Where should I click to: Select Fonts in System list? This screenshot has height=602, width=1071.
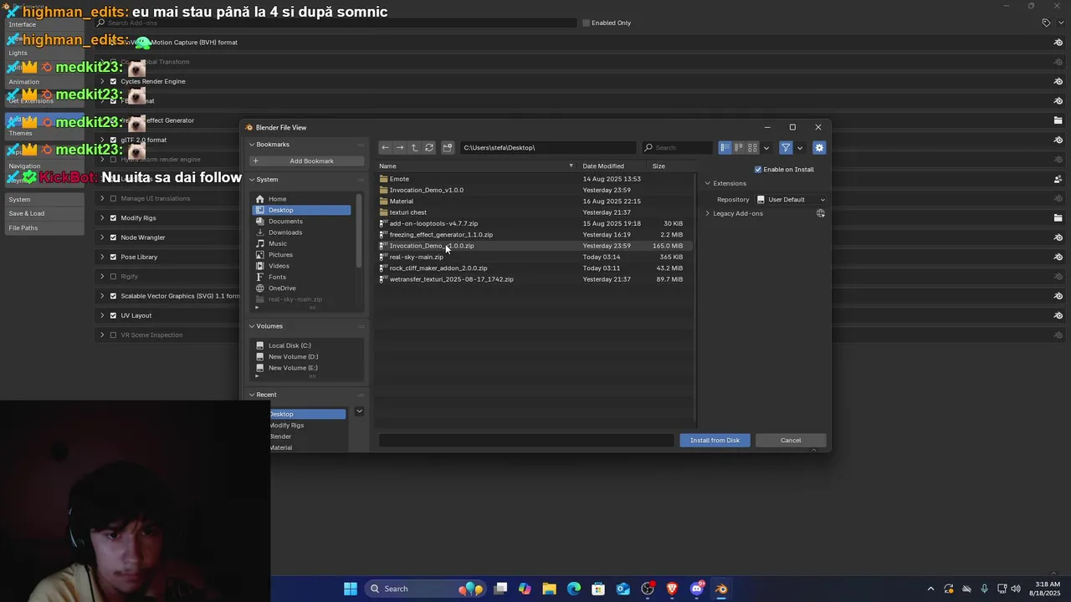pos(301,277)
